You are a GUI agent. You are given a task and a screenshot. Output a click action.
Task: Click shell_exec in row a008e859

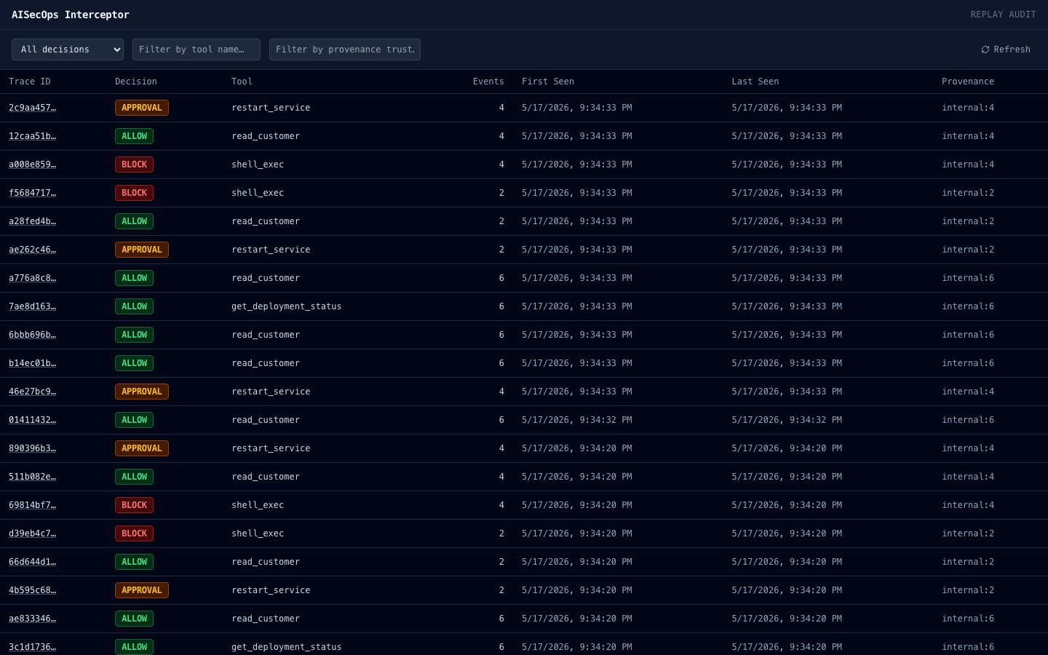coord(258,164)
